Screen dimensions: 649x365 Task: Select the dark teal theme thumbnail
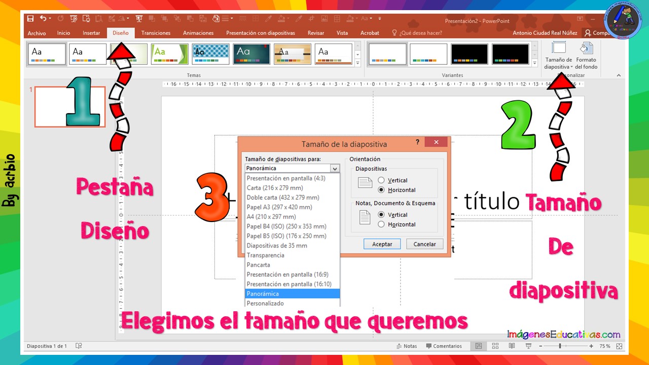[251, 54]
